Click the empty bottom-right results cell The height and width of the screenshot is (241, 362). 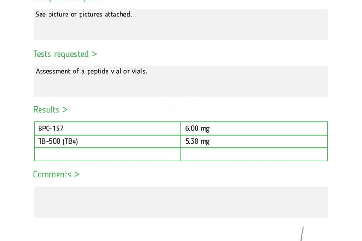tap(254, 154)
